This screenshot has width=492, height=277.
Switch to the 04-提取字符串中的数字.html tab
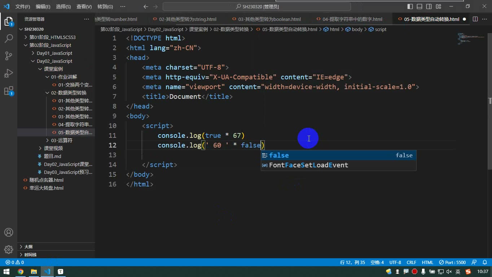pyautogui.click(x=349, y=19)
